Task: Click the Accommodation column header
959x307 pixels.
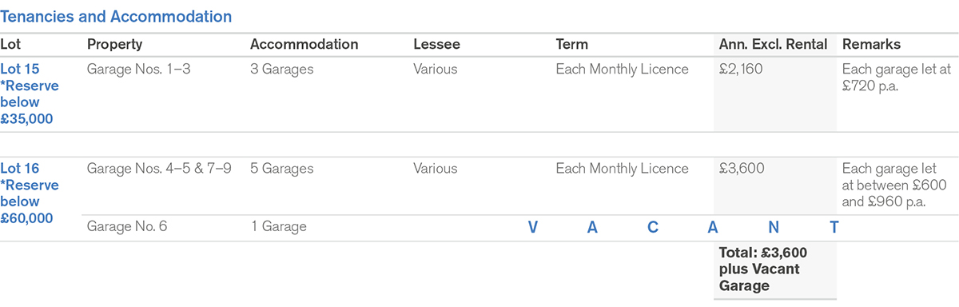Action: coord(304,45)
